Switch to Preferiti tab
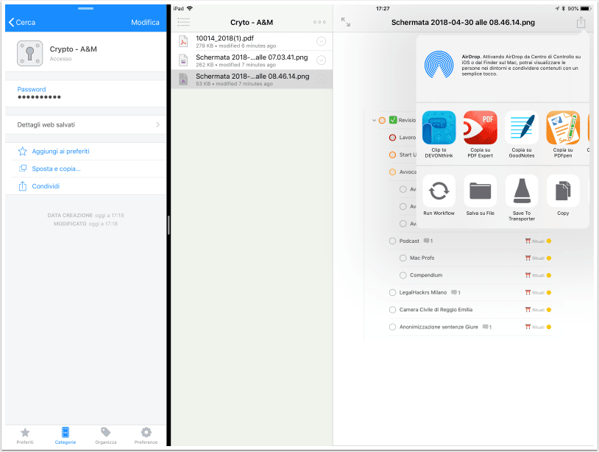Viewport: 599px width, 452px height. click(25, 436)
